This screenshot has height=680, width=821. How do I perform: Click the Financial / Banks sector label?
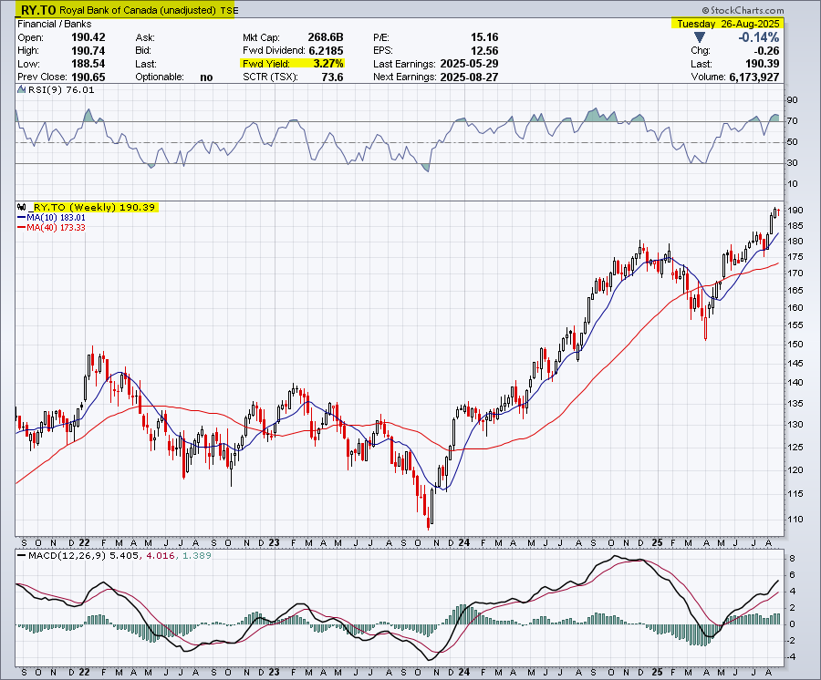coord(55,24)
